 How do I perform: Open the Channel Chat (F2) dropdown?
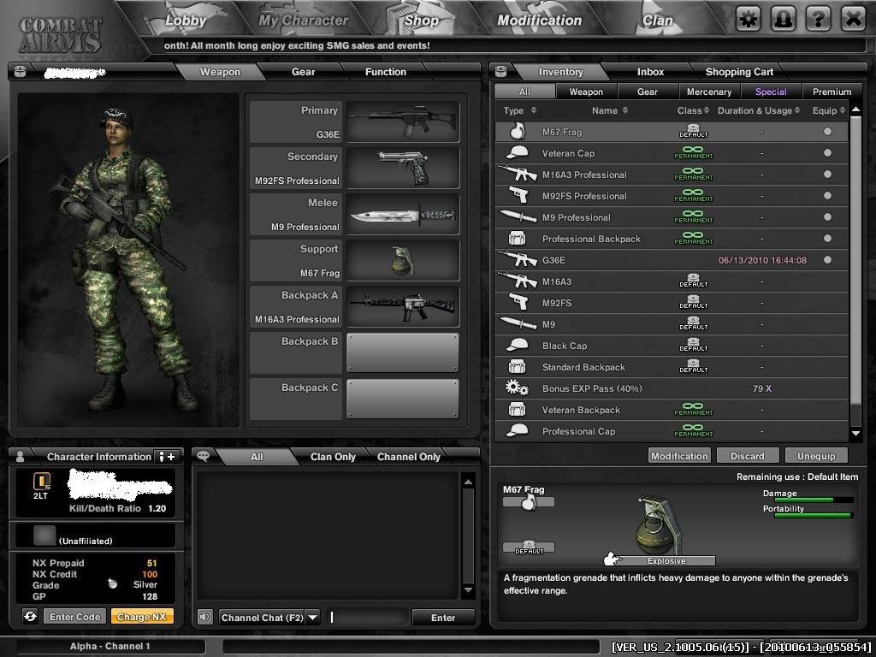tap(313, 618)
